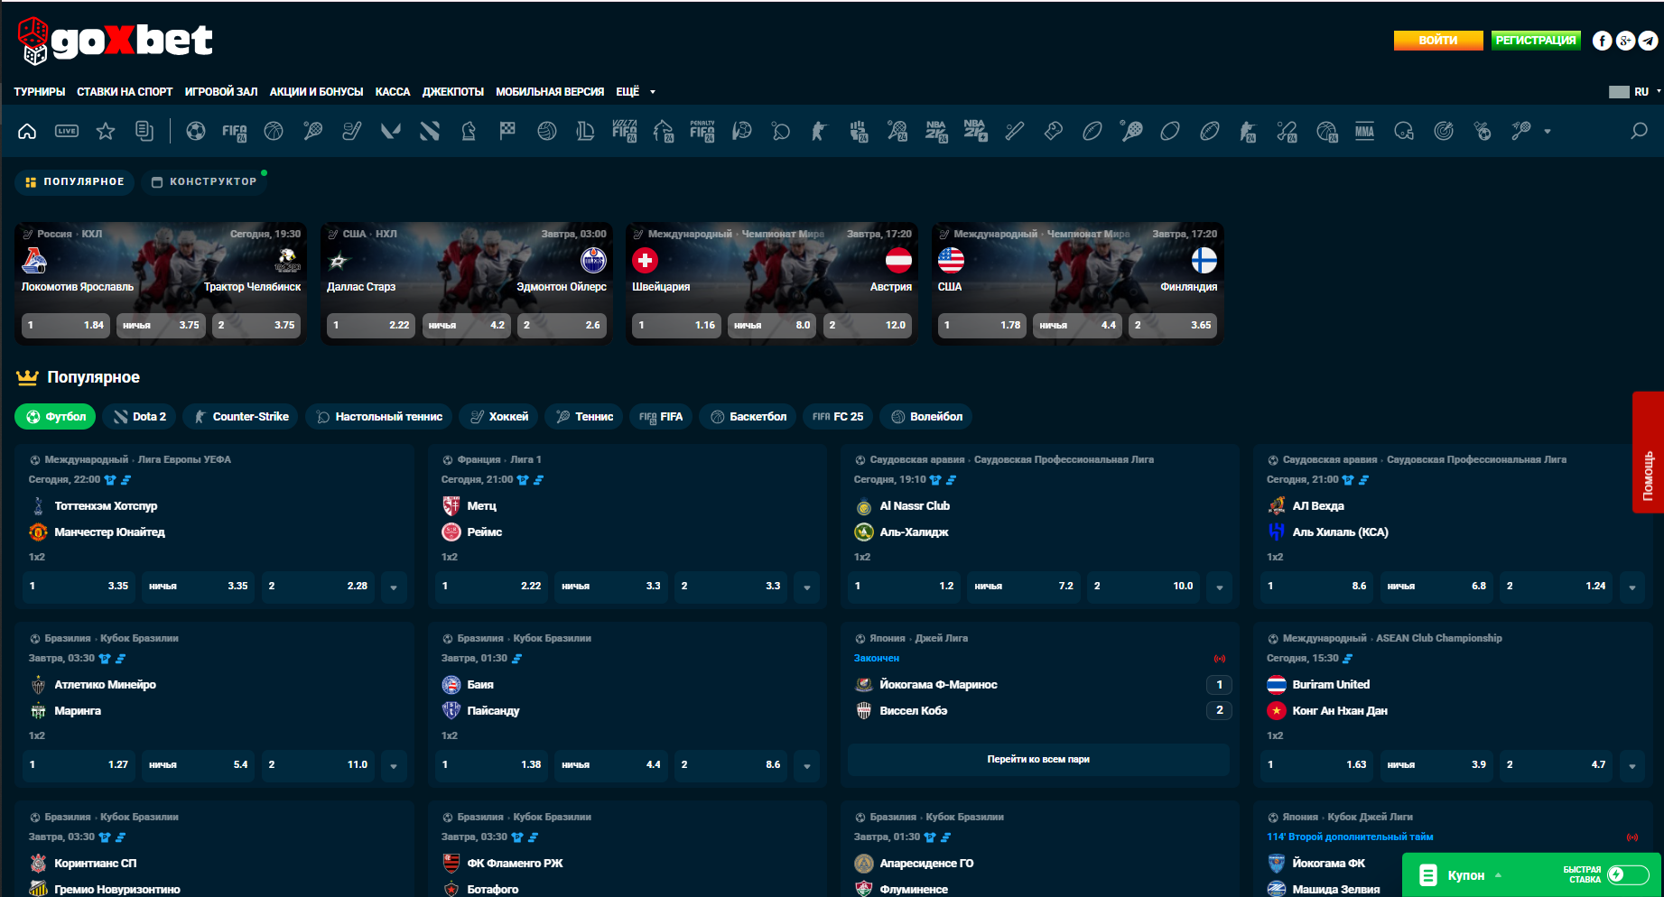Open the Помощь help side button
The width and height of the screenshot is (1664, 897).
[1648, 453]
